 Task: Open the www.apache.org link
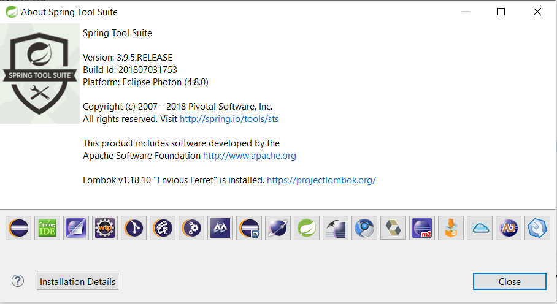pyautogui.click(x=250, y=156)
